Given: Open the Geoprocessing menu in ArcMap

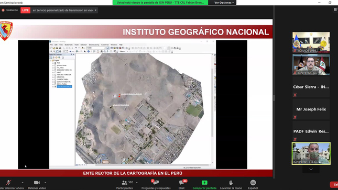Looking at the screenshot, I should (94, 45).
